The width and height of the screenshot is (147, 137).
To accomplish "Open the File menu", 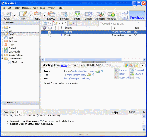I will (x=3, y=8).
